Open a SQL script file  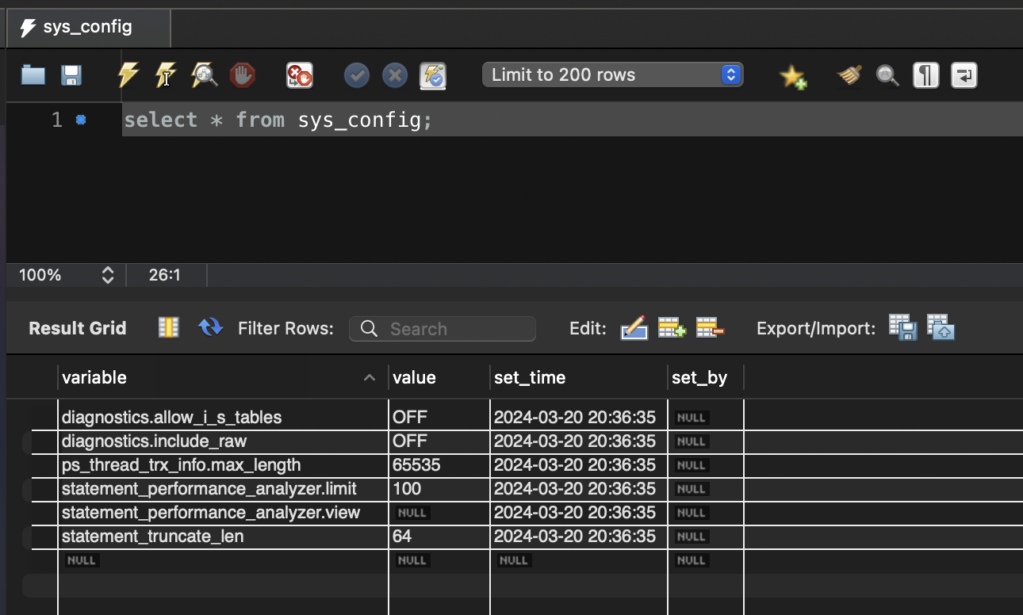(x=33, y=75)
